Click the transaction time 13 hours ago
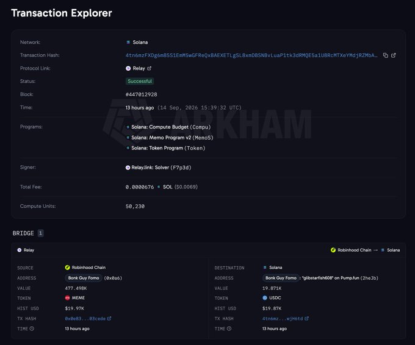 [x=140, y=108]
